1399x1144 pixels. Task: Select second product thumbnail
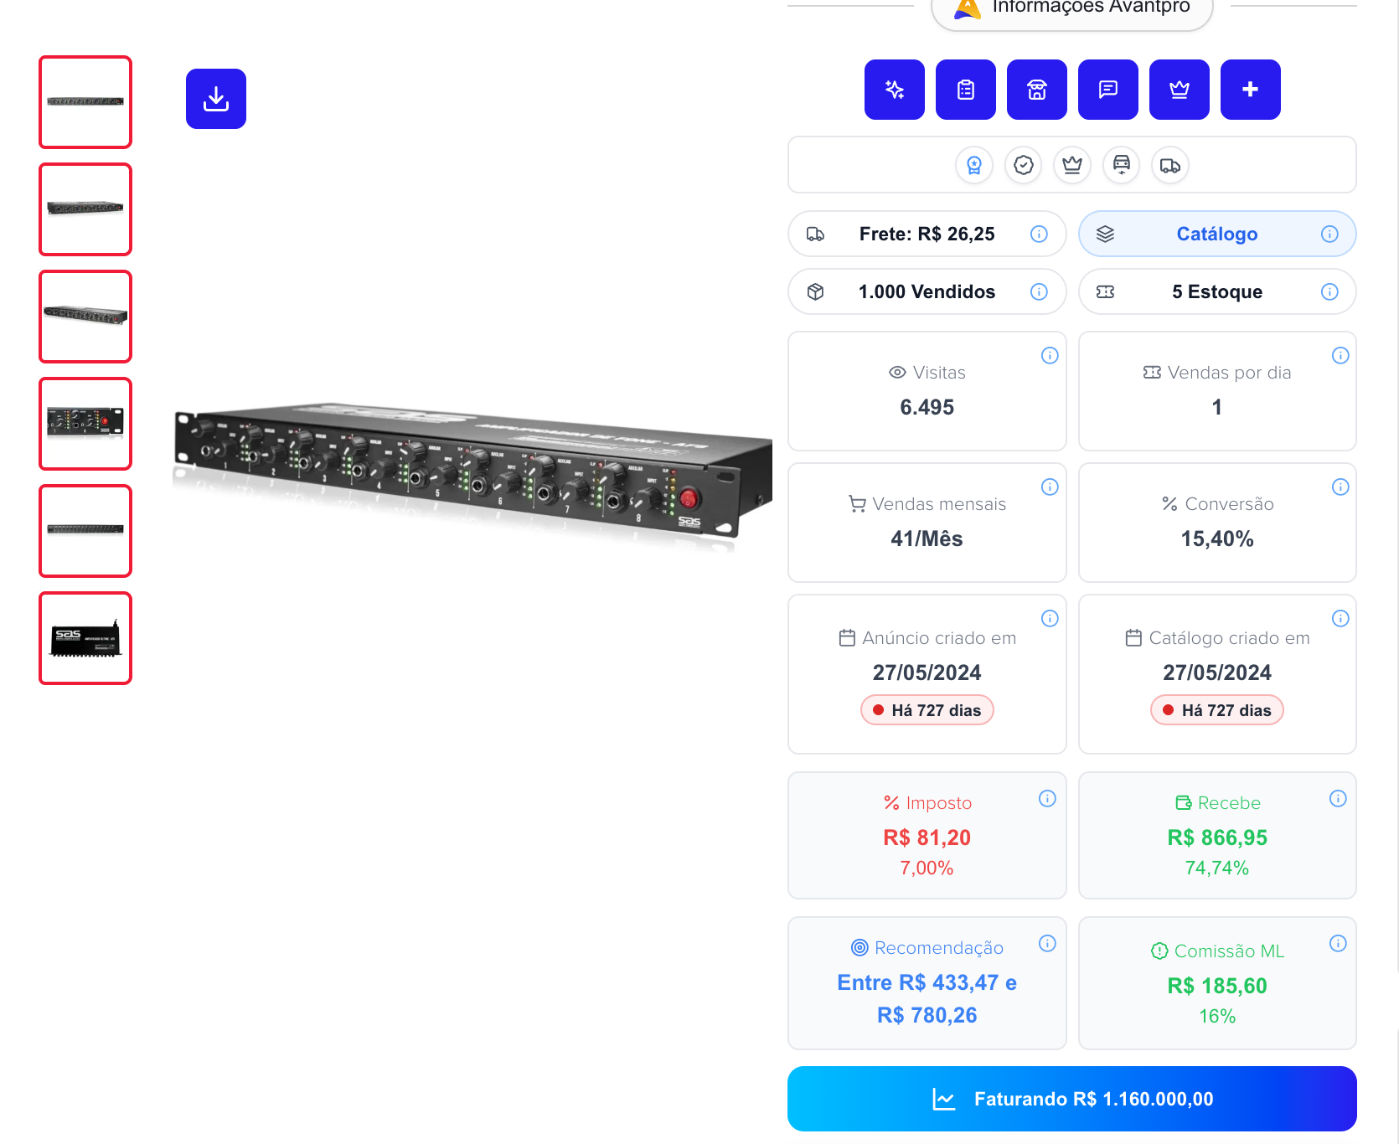tap(85, 209)
